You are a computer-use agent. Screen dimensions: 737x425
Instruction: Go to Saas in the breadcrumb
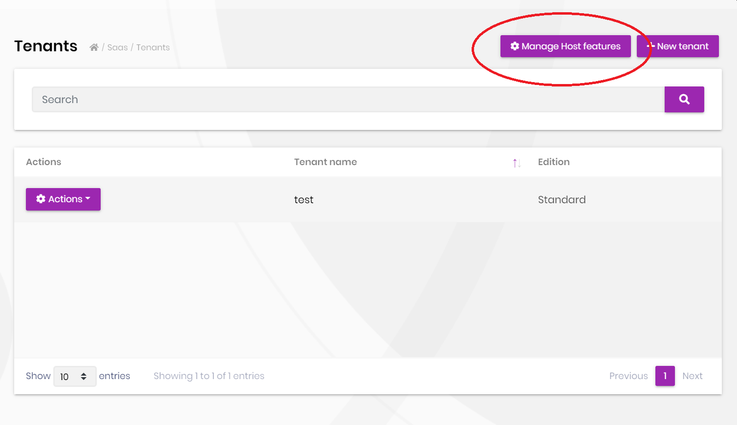click(117, 47)
